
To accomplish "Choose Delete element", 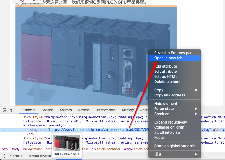I will coord(174,82).
